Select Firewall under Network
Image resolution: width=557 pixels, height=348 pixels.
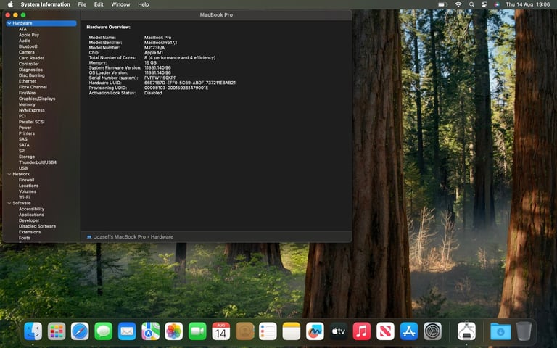pos(26,180)
